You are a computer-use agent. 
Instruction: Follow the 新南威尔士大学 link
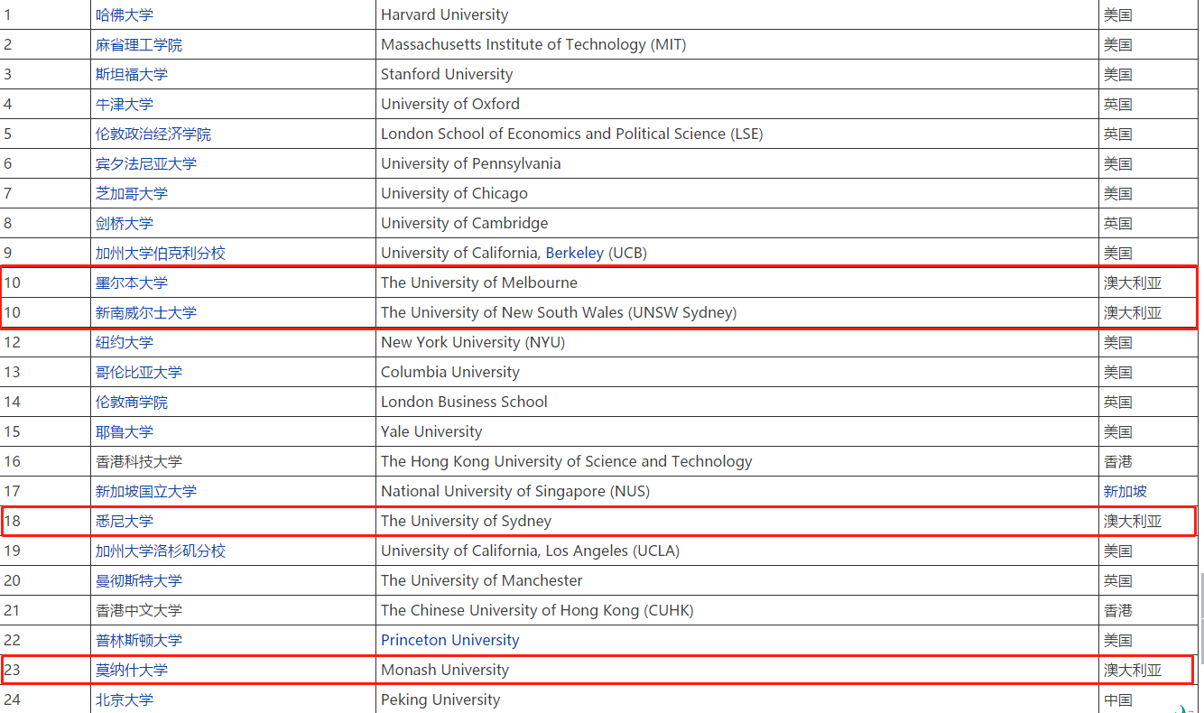click(x=146, y=312)
